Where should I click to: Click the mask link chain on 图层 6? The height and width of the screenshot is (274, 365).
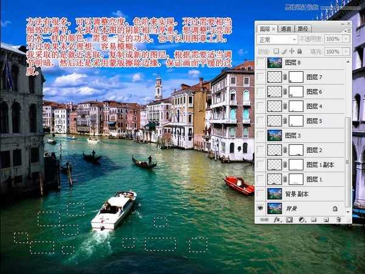click(x=285, y=92)
